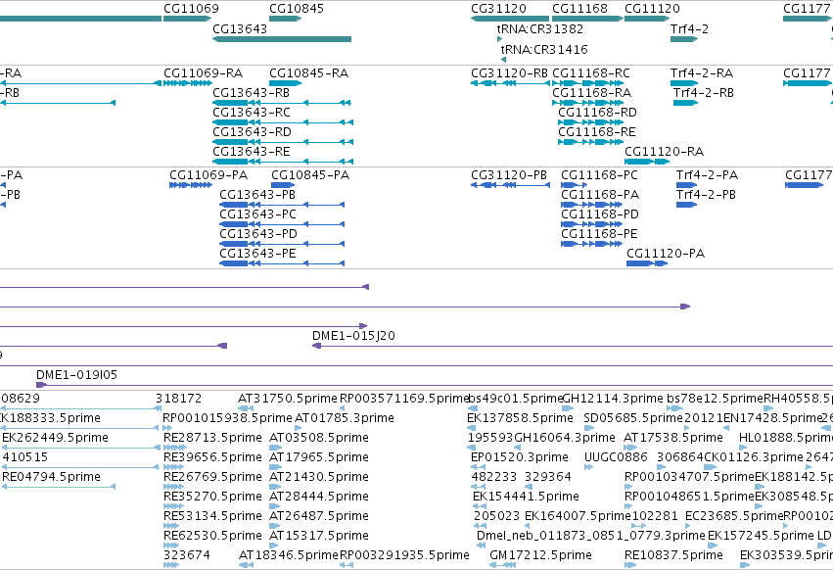Select the CG11120-PA protein label
833x570 pixels.
pos(666,253)
